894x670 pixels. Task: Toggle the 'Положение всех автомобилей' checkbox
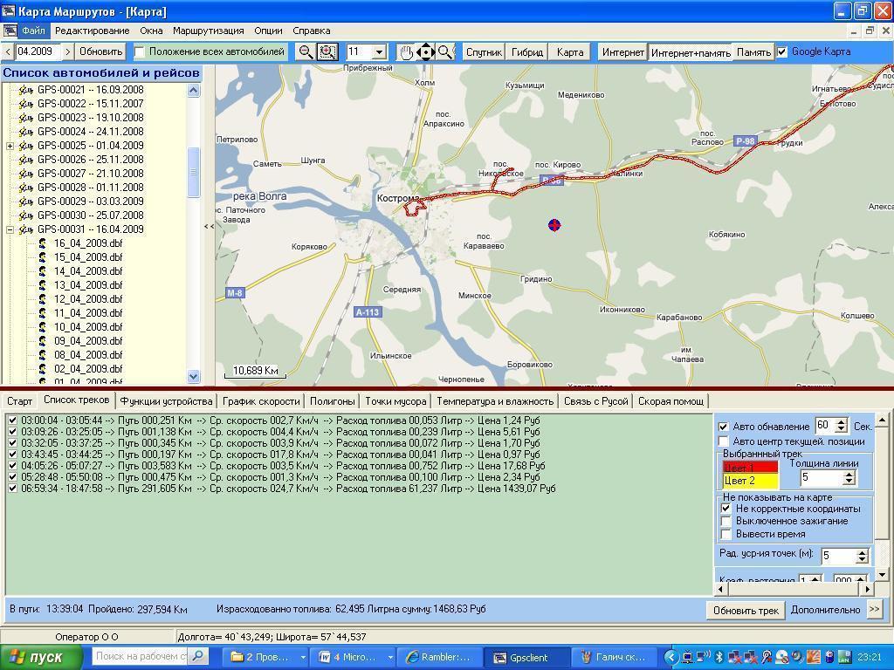(x=140, y=52)
